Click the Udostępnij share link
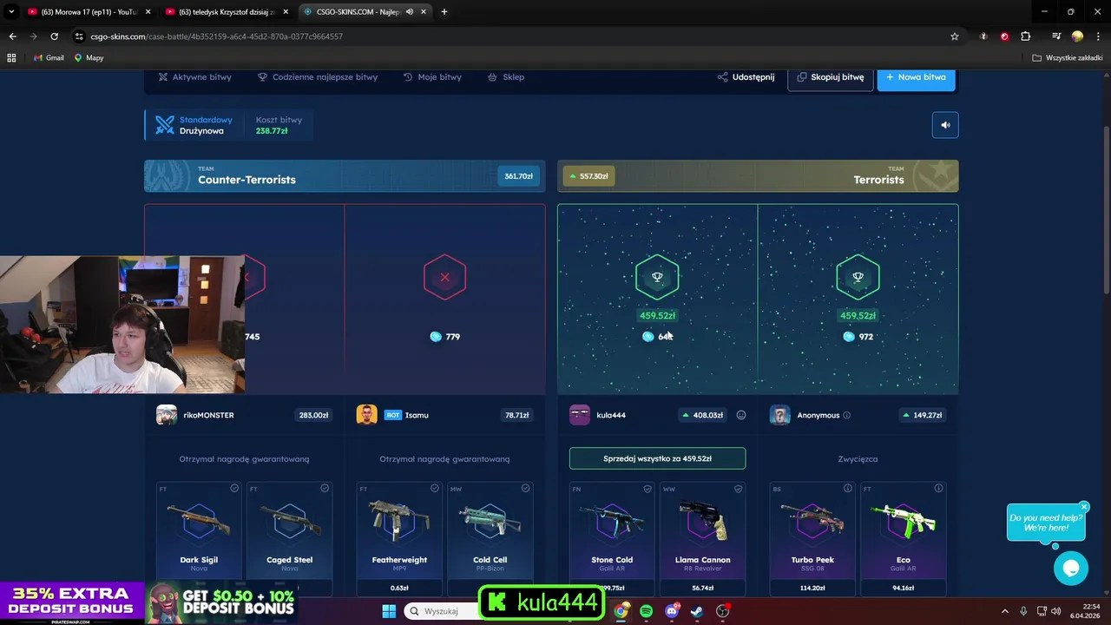Image resolution: width=1111 pixels, height=625 pixels. click(746, 76)
